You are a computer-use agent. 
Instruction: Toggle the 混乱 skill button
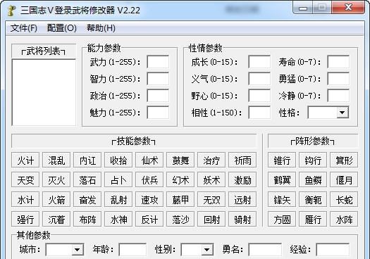pos(56,160)
